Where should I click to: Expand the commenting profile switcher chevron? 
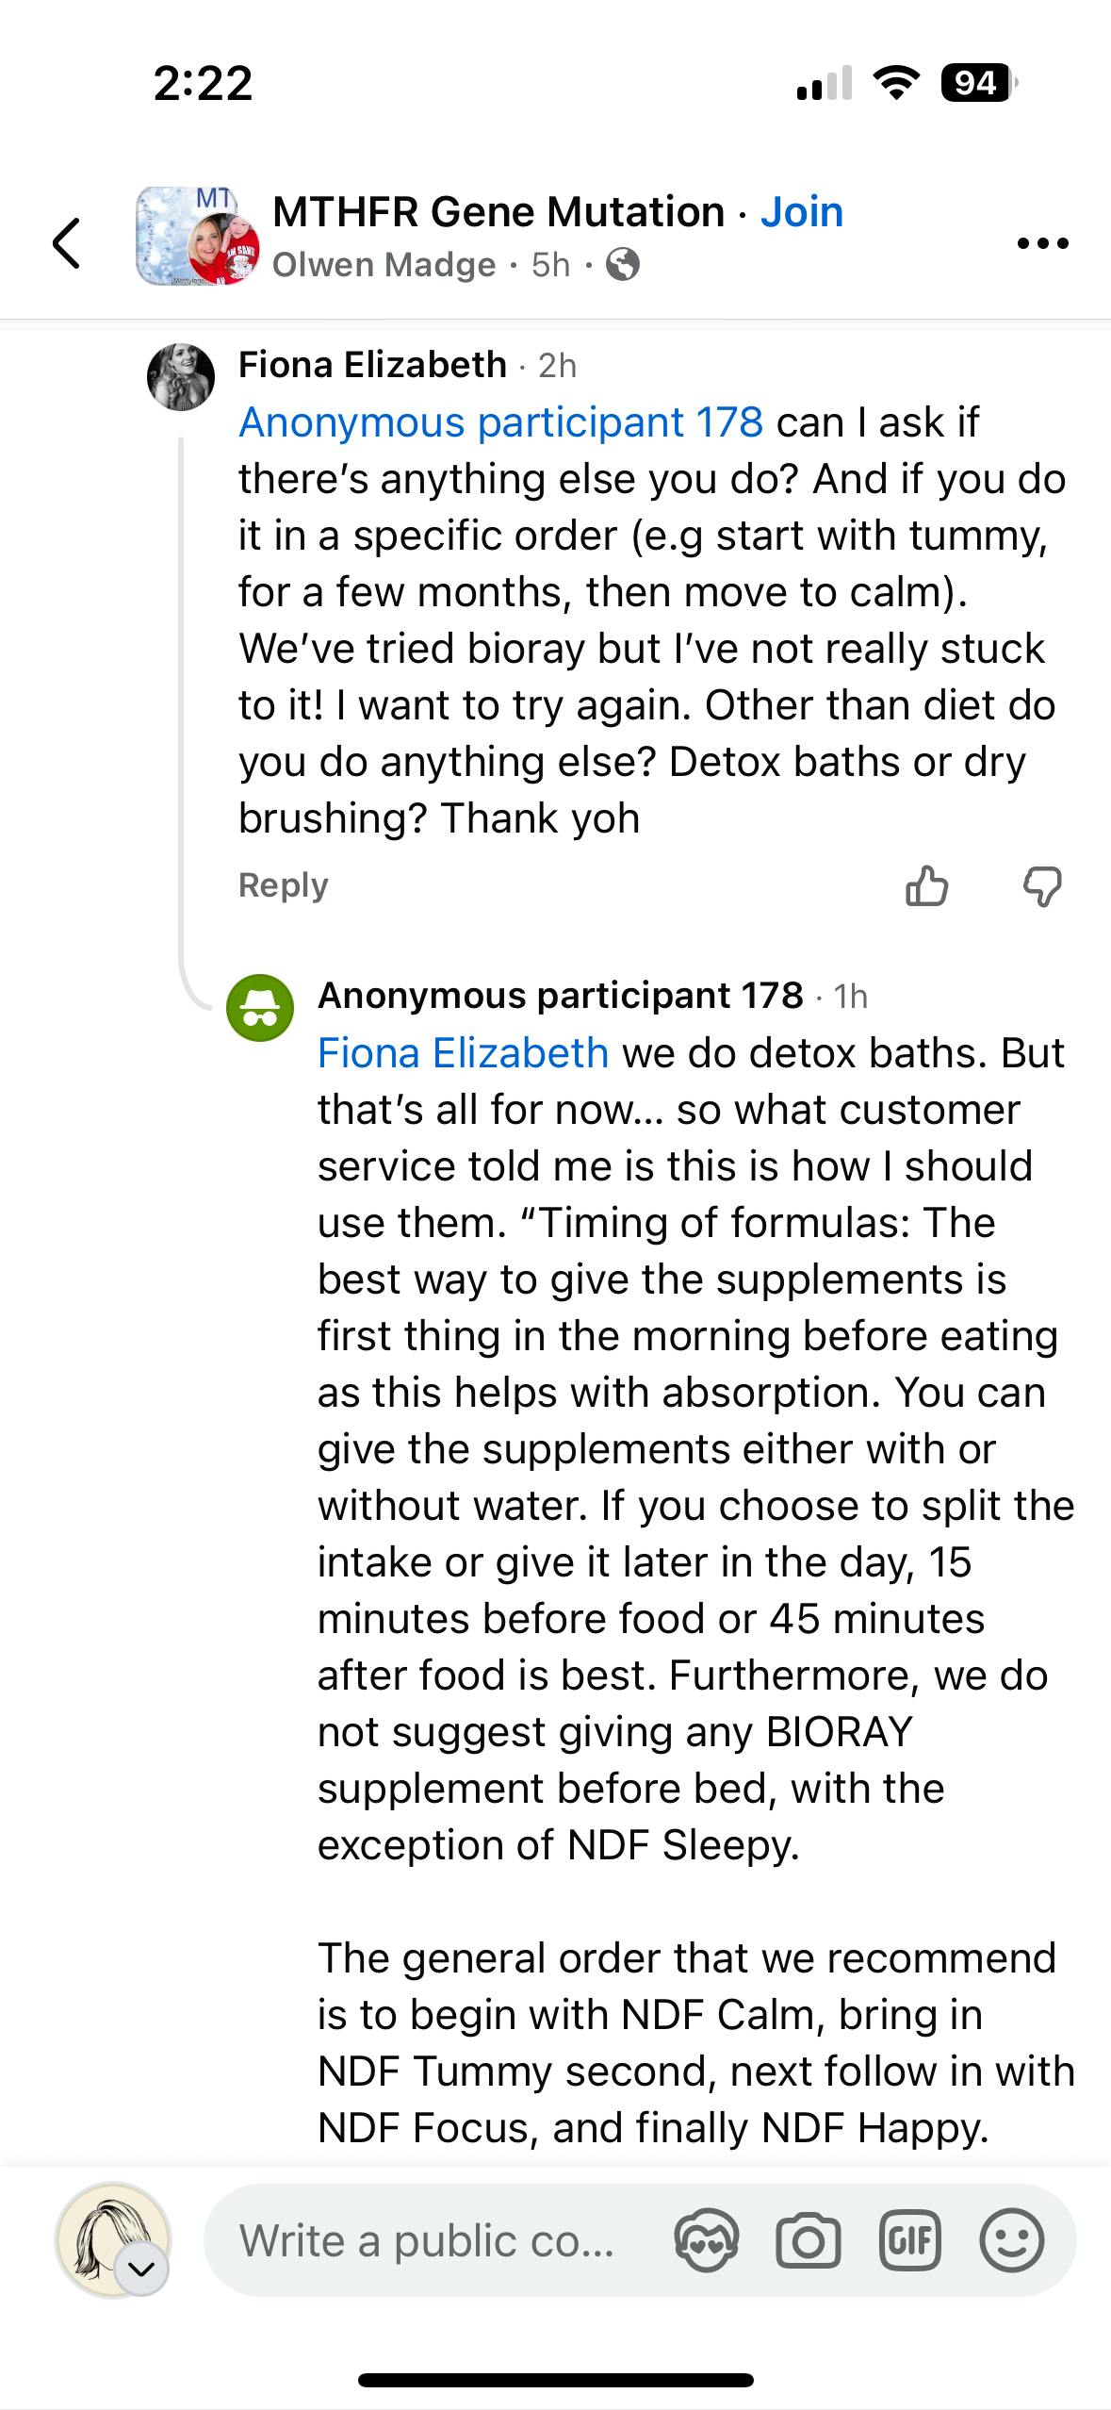coord(141,2270)
